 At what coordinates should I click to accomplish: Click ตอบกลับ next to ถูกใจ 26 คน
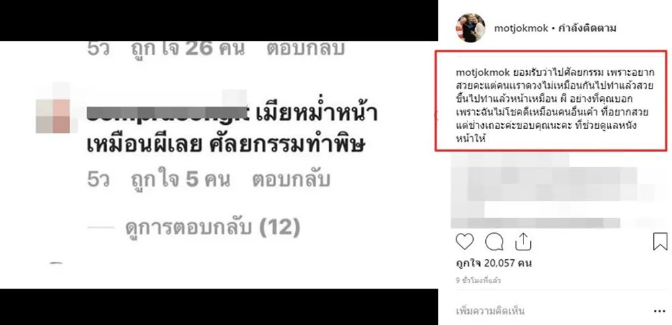pyautogui.click(x=306, y=49)
